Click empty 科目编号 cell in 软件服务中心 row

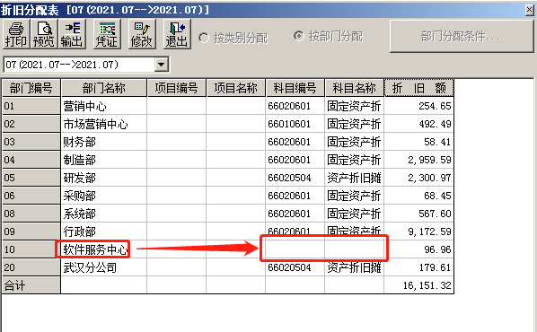[x=295, y=249]
